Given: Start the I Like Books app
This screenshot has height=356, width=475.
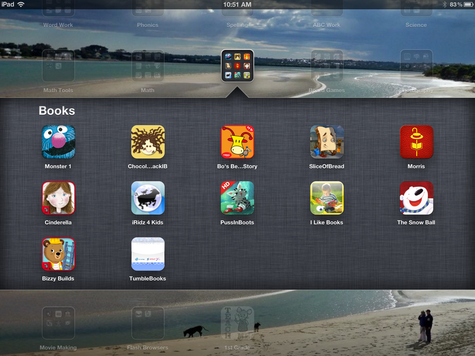Looking at the screenshot, I should 327,198.
